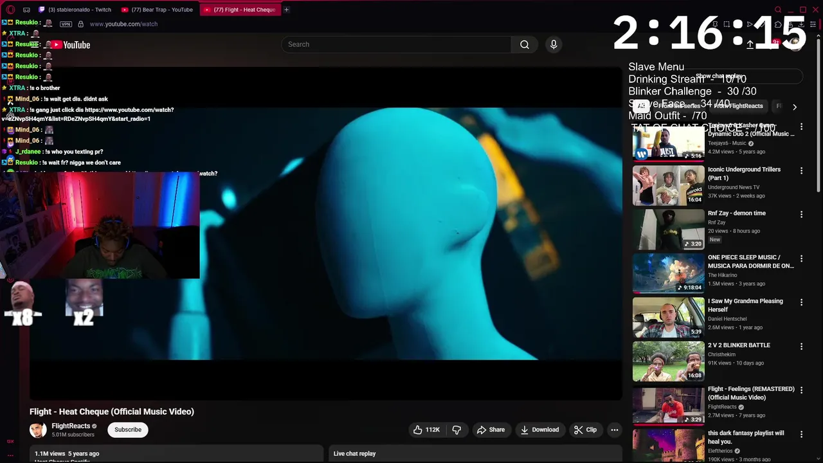Open the Opera extensions cube icon
The height and width of the screenshot is (463, 823).
(x=778, y=24)
